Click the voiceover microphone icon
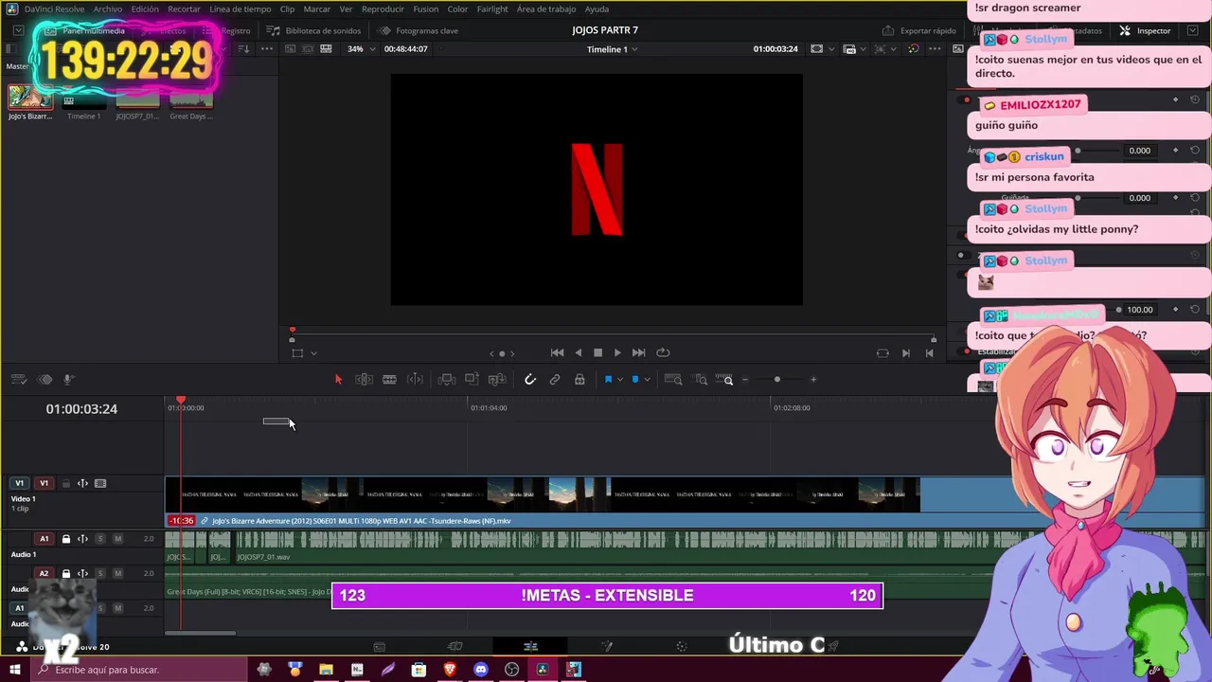This screenshot has width=1212, height=682. 69,380
